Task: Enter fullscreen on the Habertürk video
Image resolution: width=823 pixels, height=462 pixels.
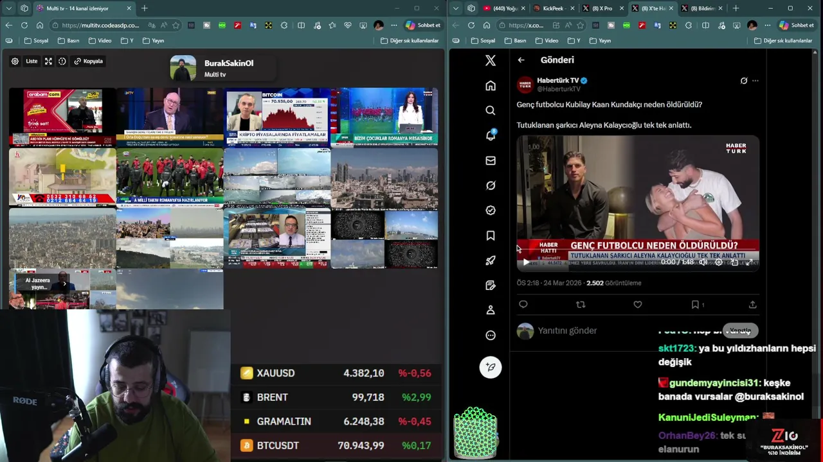Action: (750, 262)
